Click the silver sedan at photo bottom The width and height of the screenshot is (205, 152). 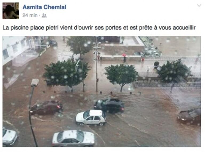73,138
